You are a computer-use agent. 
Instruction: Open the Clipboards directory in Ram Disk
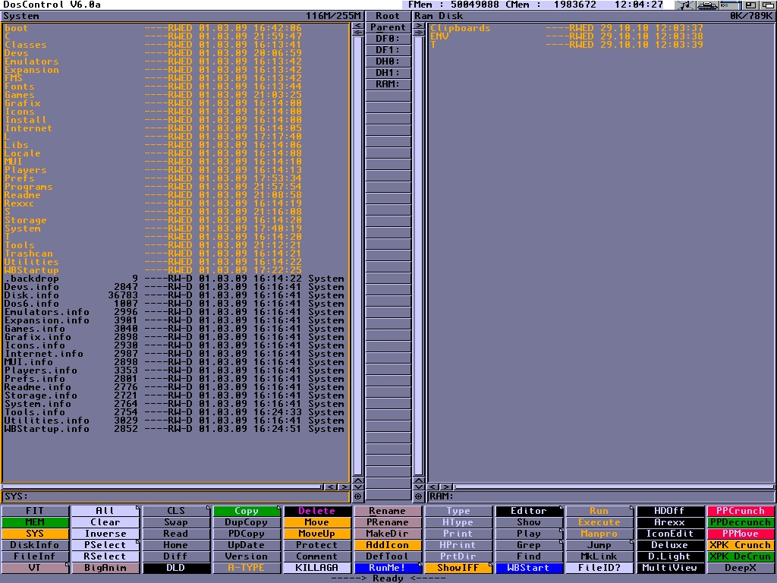[461, 29]
